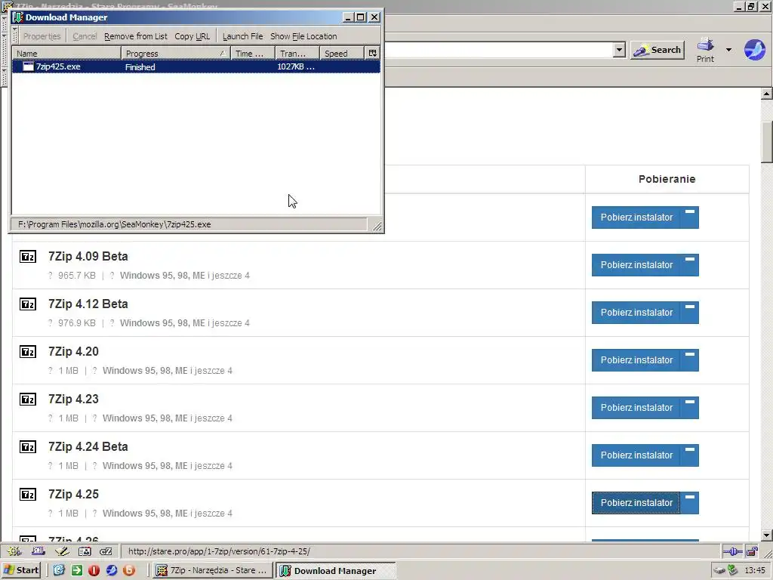The width and height of the screenshot is (773, 580).
Task: Click the green network tray icon
Action: point(732,570)
